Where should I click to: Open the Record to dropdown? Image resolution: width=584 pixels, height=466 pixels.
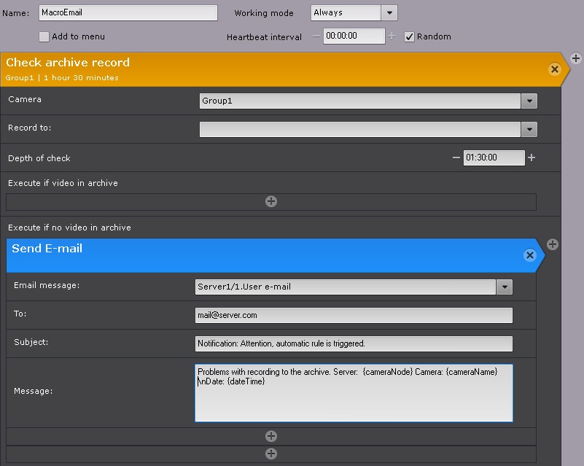[529, 129]
